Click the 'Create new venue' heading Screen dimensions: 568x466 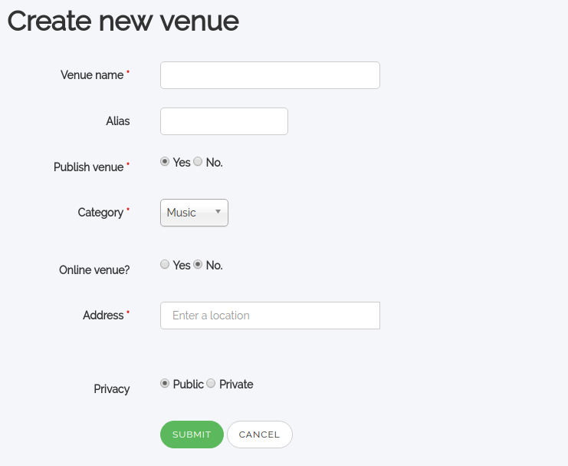[123, 21]
